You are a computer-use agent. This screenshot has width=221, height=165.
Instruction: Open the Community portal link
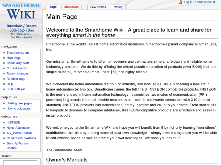(19, 63)
